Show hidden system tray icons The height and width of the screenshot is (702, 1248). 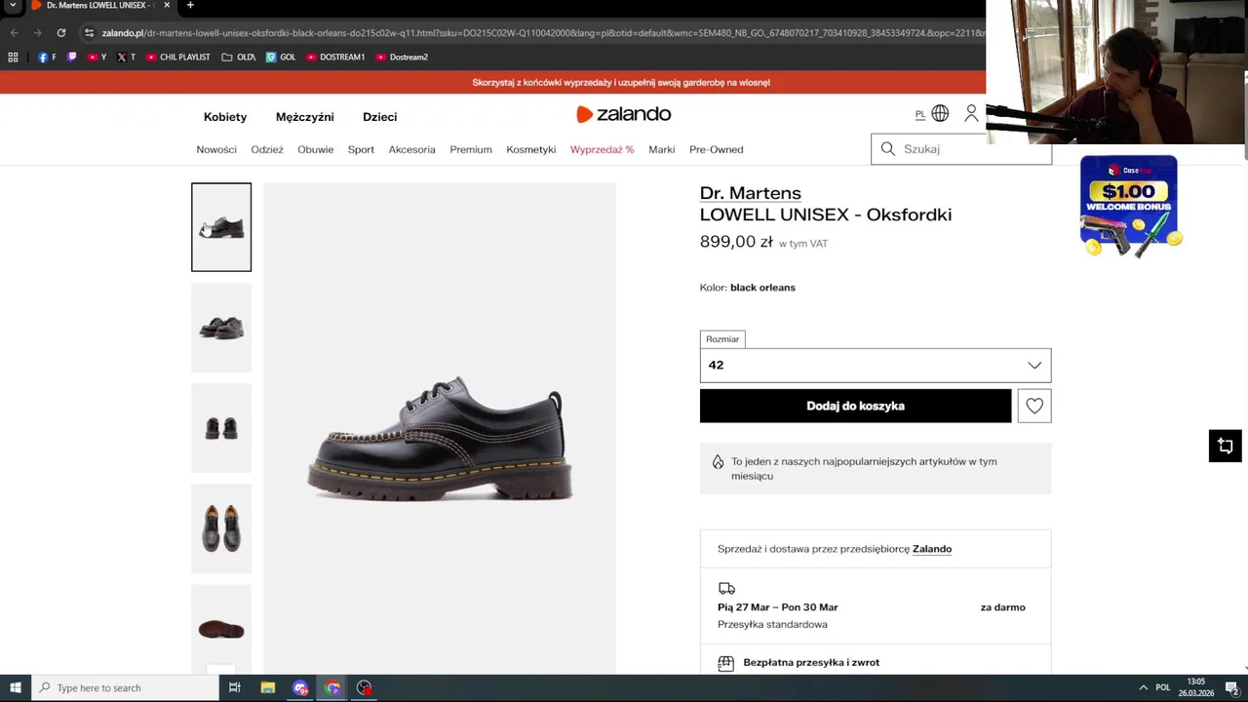click(x=1144, y=687)
